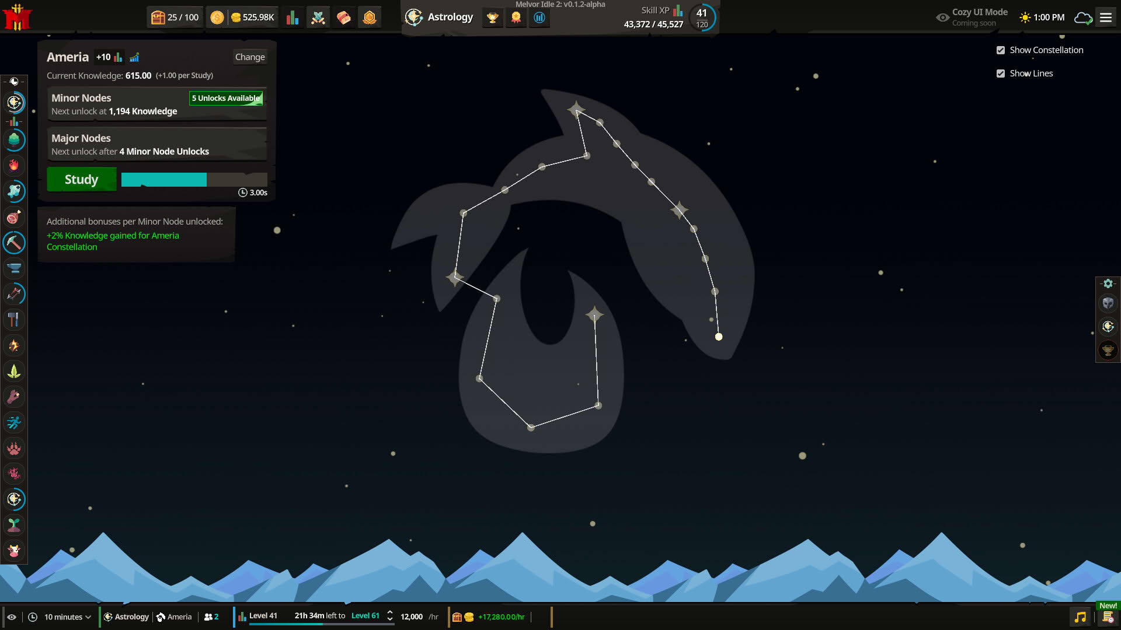Open the red spellbook icon in top bar

[343, 17]
